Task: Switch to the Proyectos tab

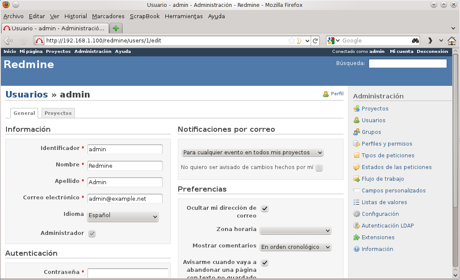Action: [58, 113]
